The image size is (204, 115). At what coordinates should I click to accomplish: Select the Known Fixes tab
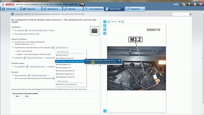(x=114, y=9)
